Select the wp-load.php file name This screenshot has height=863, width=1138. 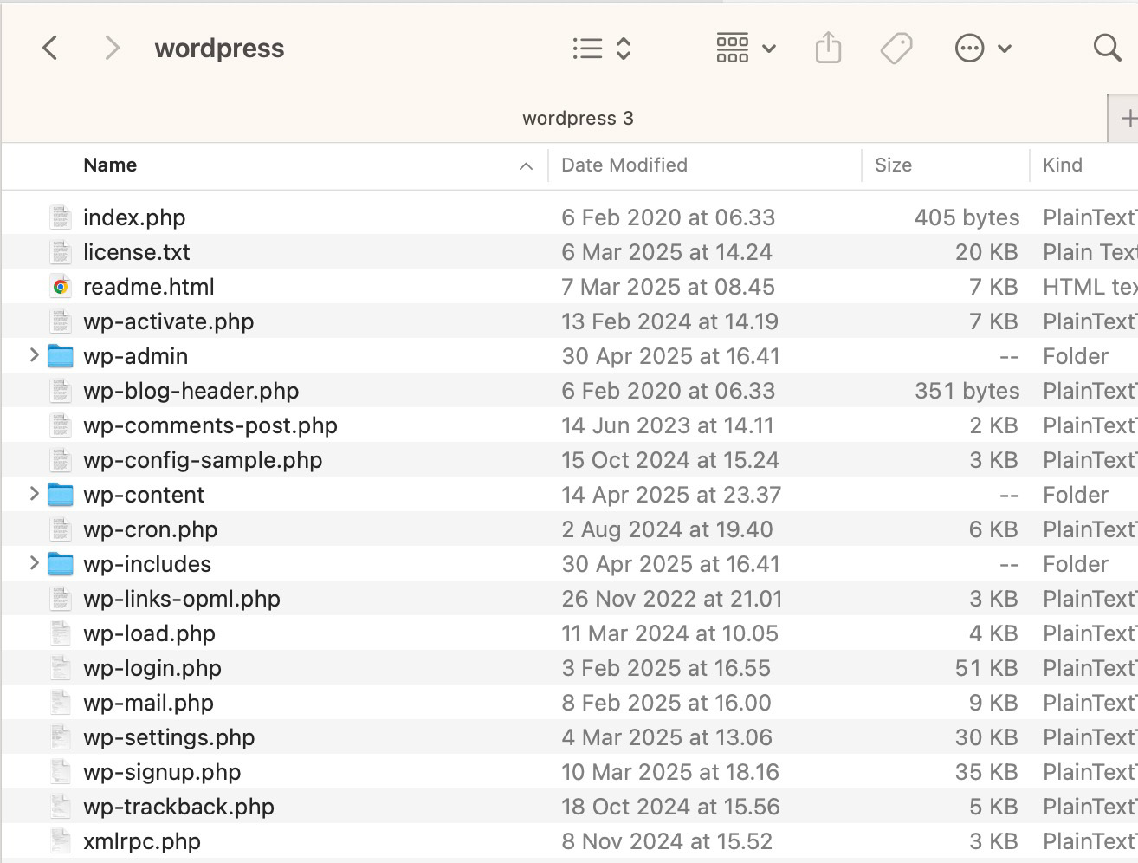pyautogui.click(x=149, y=633)
